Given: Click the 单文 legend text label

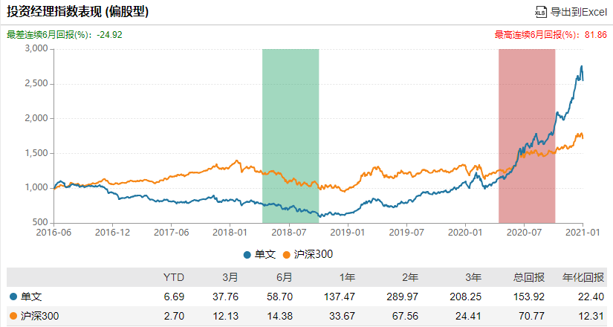Looking at the screenshot, I should 265,255.
